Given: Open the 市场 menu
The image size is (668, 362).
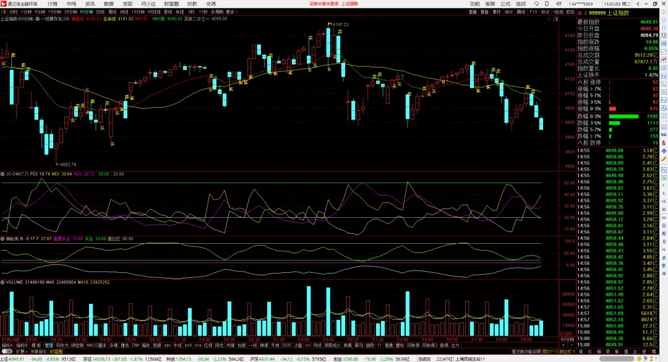Looking at the screenshot, I should pos(71,4).
